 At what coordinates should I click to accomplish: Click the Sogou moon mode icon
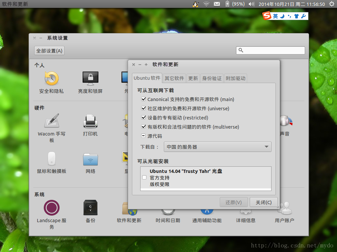(282, 16)
